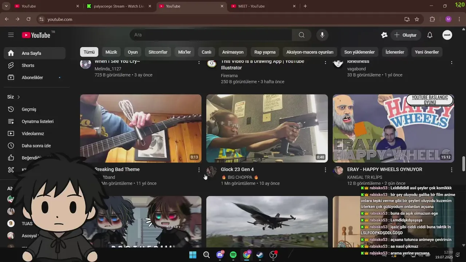This screenshot has width=466, height=262.
Task: Open Videolarınız in sidebar
Action: tap(35, 134)
